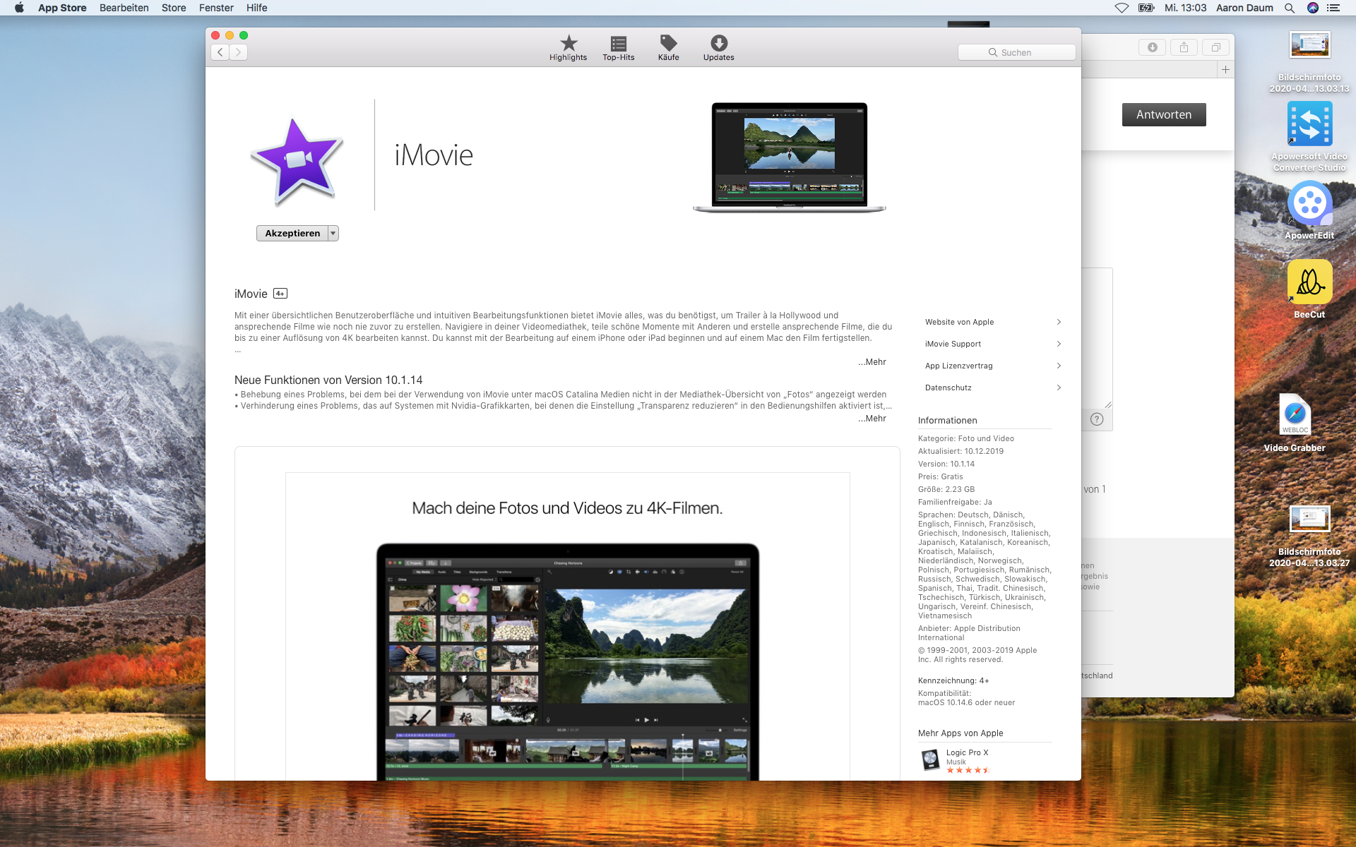
Task: Open Logic Pro X from Mehr Apps
Action: pos(967,752)
